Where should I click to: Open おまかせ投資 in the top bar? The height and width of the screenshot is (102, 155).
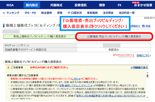point(143,5)
